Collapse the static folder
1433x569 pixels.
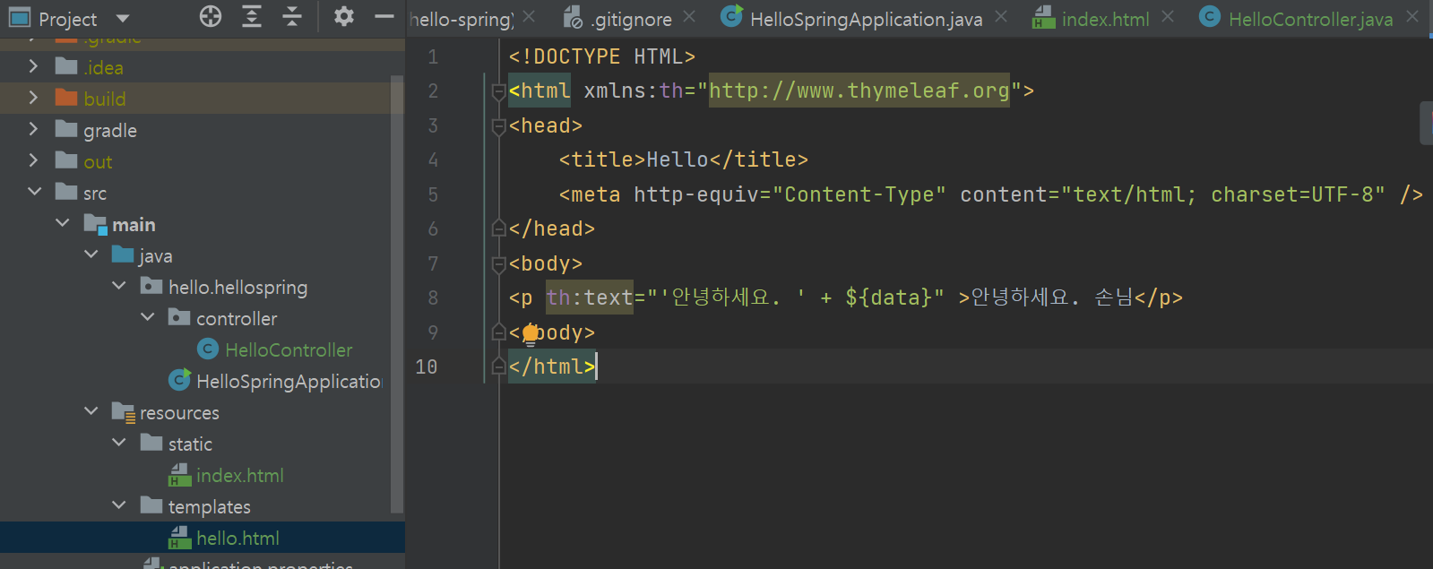[x=119, y=443]
